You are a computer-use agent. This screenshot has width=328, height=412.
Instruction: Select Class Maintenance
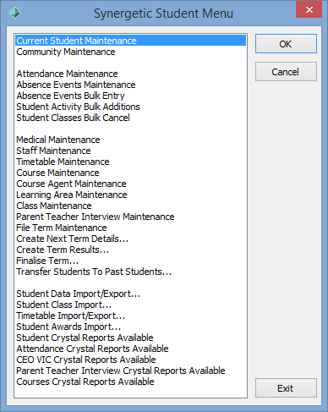pos(54,206)
